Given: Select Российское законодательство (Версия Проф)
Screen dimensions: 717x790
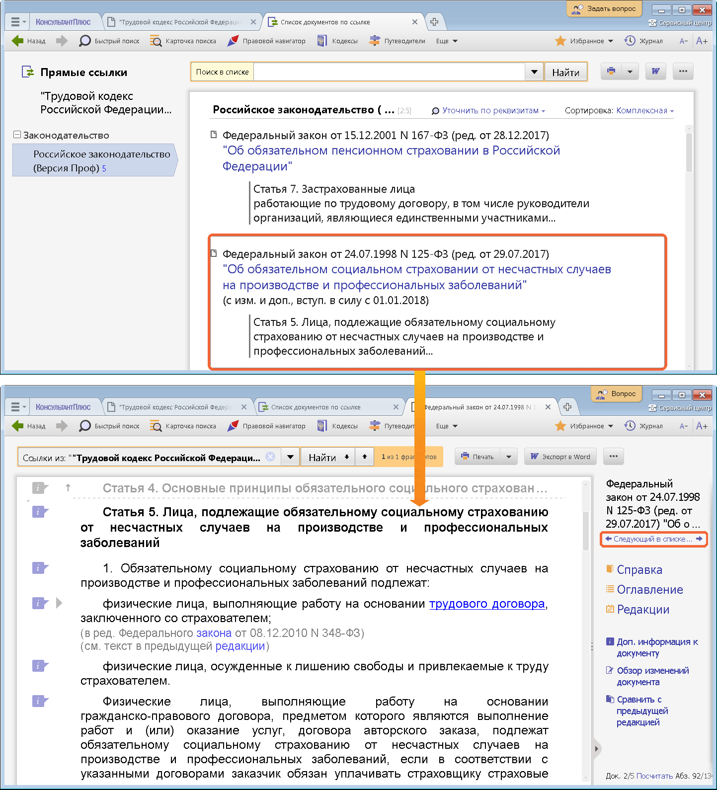Looking at the screenshot, I should tap(94, 160).
